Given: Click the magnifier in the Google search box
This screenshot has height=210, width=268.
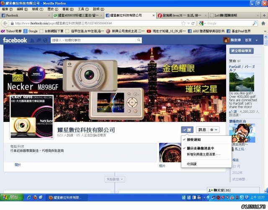Looking at the screenshot, I should [255, 23].
